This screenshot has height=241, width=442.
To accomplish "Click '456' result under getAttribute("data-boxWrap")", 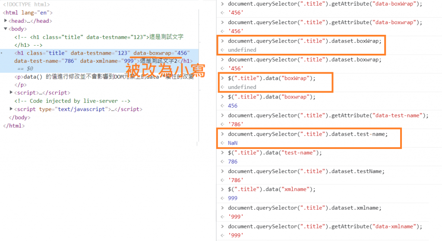I will tap(236, 12).
